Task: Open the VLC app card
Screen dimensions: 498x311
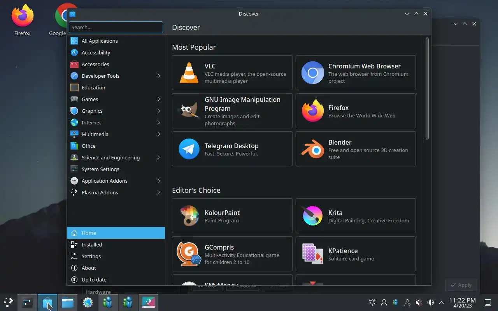Action: [232, 73]
